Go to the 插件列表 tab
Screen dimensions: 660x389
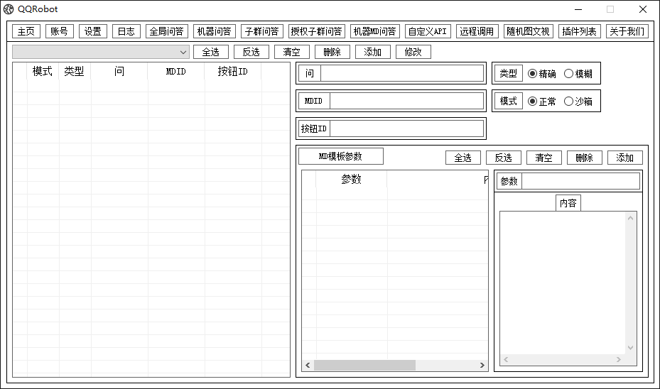pos(580,31)
